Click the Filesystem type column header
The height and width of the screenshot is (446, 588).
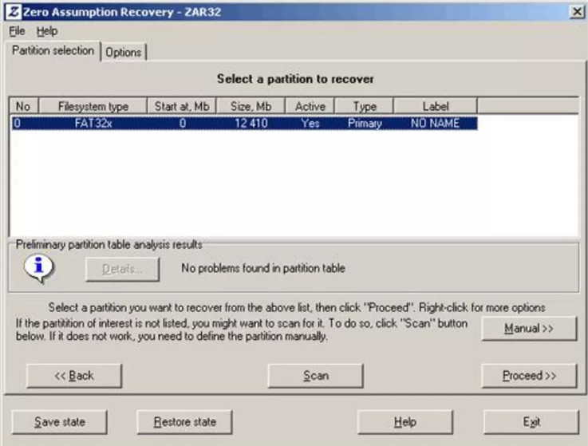pyautogui.click(x=93, y=106)
